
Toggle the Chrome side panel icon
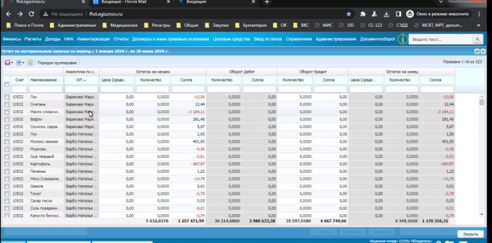click(x=398, y=14)
